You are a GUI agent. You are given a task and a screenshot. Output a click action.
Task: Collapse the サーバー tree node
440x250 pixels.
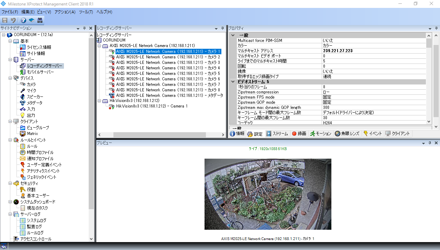coord(10,60)
